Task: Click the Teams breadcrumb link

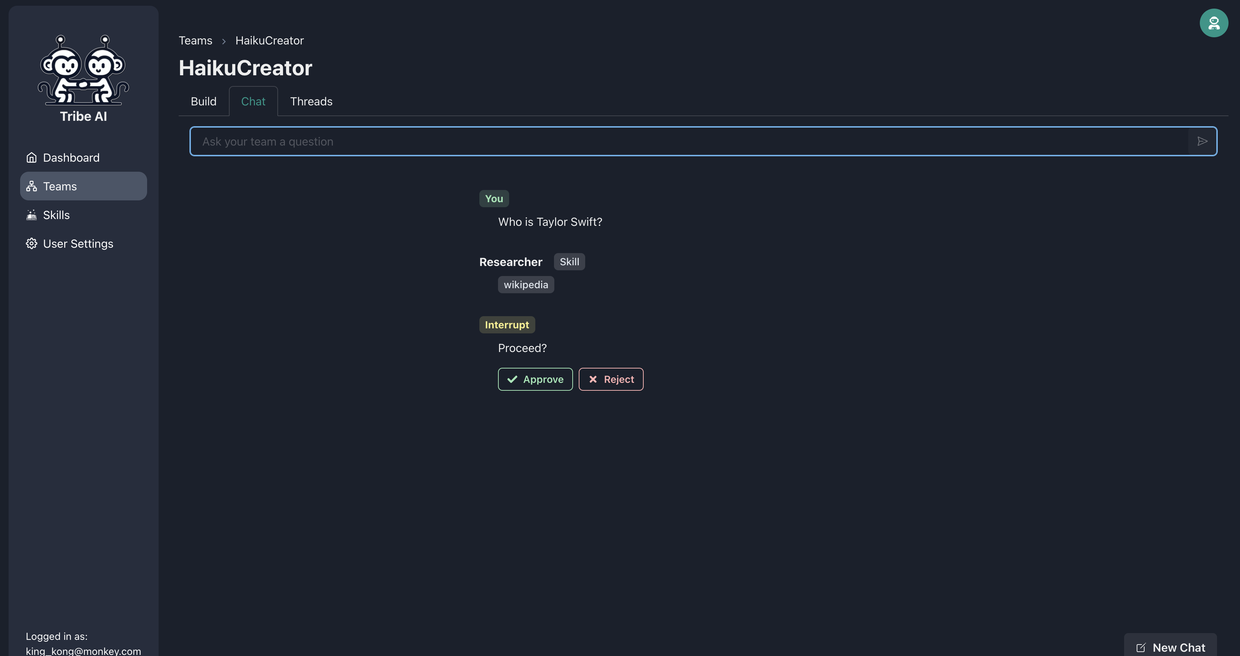Action: (195, 41)
